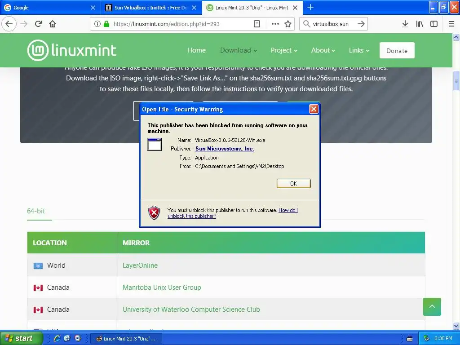This screenshot has height=345, width=460.
Task: Switch to Sun Virtualbox Inottek tab
Action: (151, 8)
